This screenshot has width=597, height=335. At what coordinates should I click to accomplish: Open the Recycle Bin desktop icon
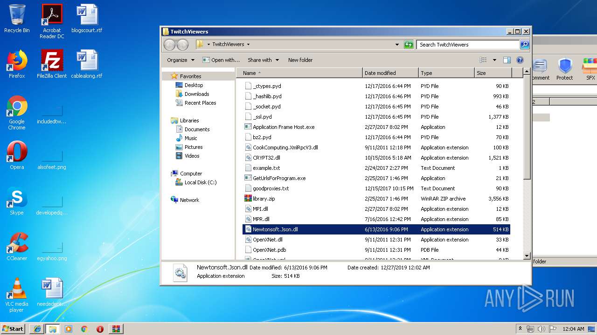click(17, 19)
